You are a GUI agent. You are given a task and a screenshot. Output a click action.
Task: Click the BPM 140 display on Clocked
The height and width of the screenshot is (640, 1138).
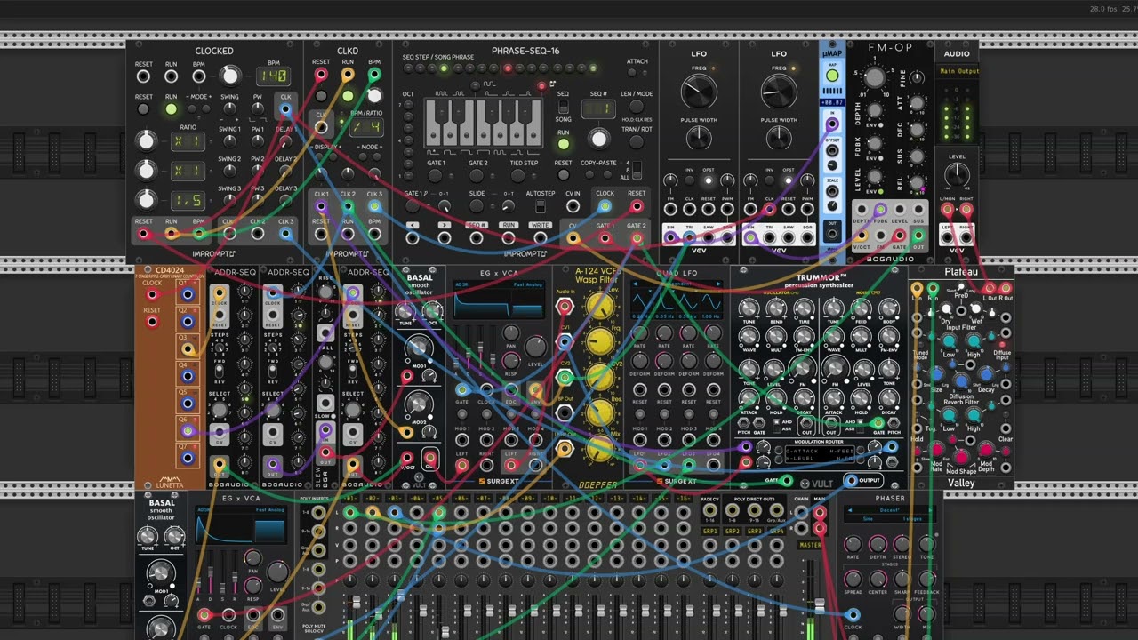coord(274,76)
